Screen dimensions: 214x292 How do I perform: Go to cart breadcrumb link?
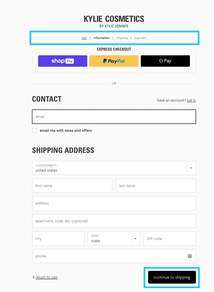(x=84, y=38)
